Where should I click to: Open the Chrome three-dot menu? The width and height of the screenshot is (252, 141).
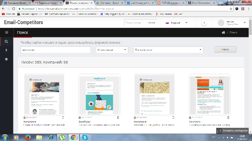[248, 9]
